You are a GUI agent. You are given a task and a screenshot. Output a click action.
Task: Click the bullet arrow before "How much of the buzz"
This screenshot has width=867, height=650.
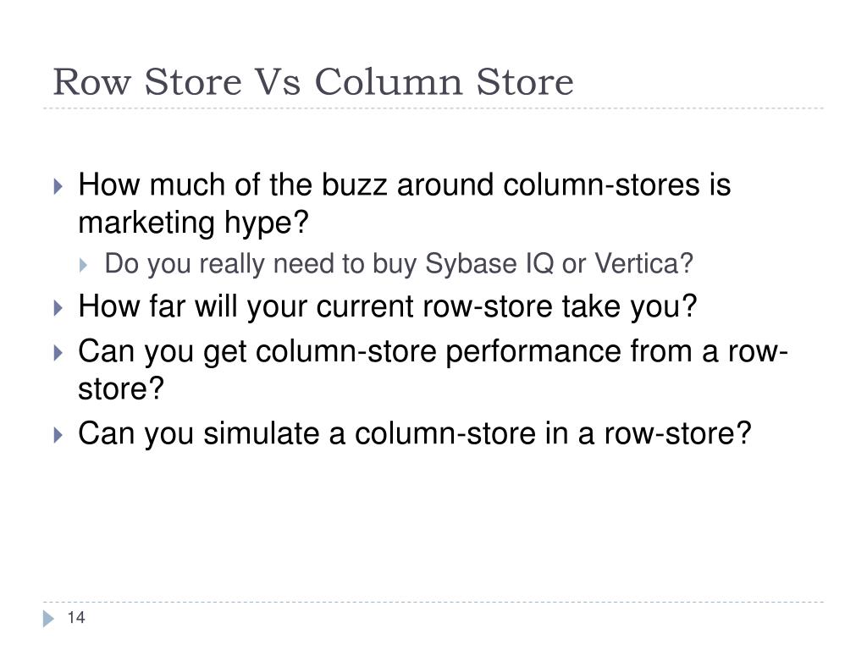tap(58, 185)
